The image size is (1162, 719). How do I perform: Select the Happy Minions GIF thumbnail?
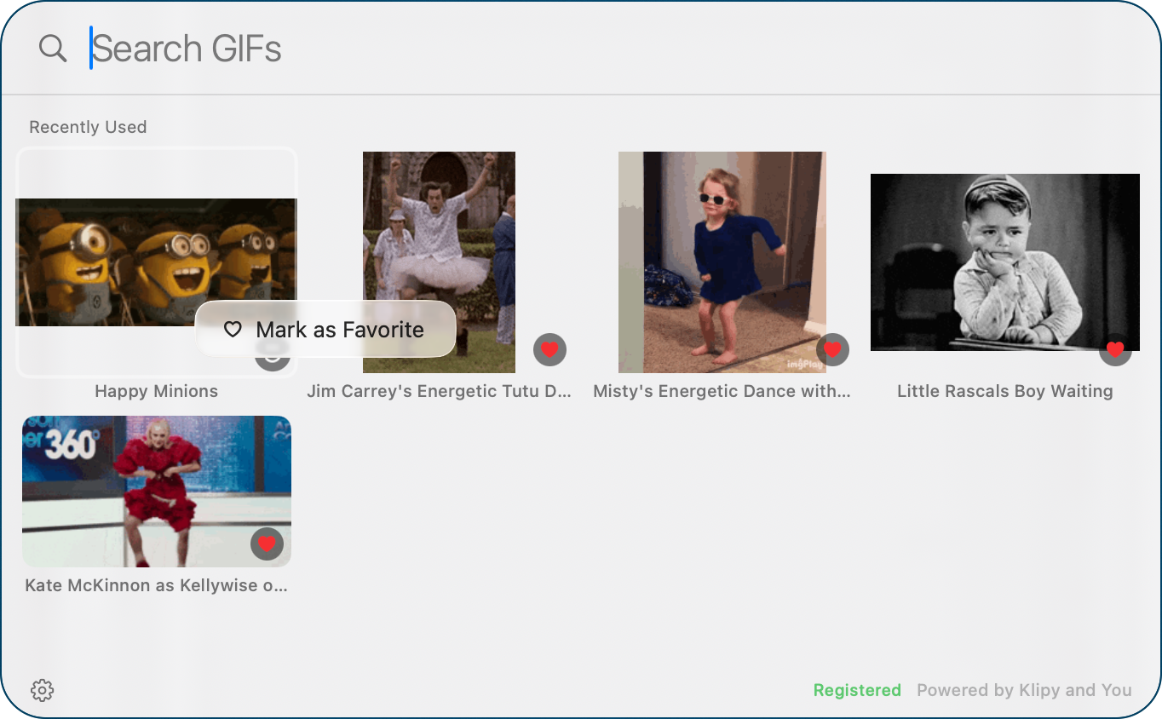(156, 262)
